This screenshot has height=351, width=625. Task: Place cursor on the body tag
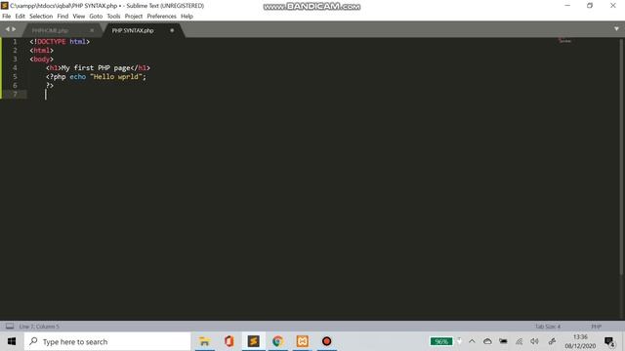tap(41, 58)
